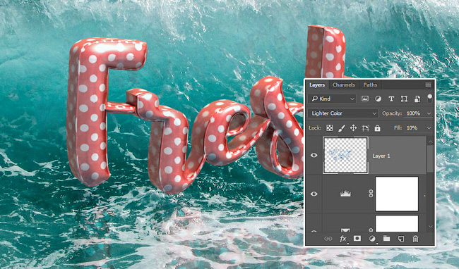Filter layers by type layers icon
This screenshot has height=269, width=459.
391,99
